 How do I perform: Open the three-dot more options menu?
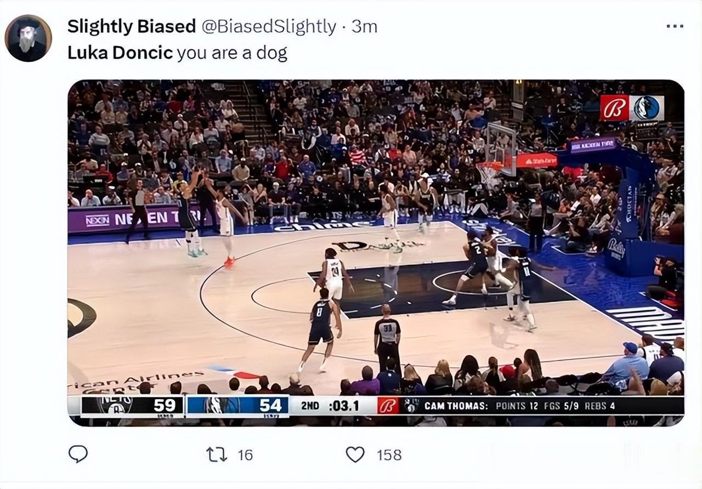675,26
